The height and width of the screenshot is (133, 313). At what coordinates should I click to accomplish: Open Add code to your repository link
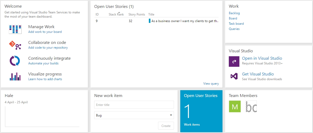(x=48, y=48)
